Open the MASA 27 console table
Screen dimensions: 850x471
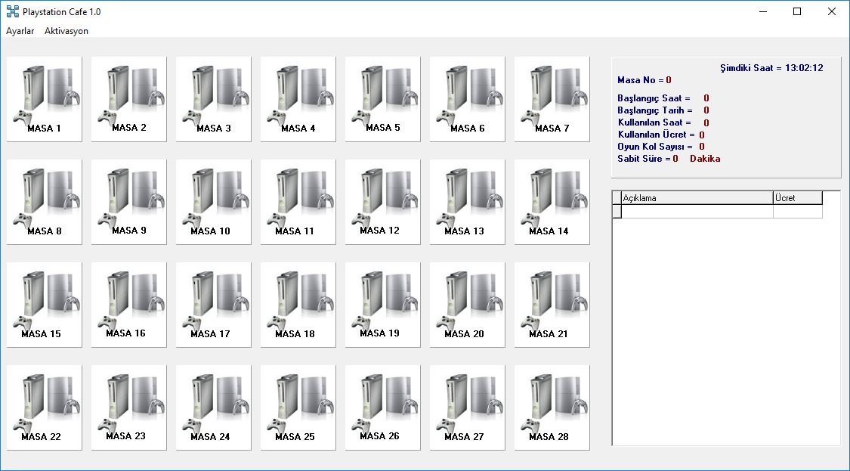pyautogui.click(x=467, y=407)
